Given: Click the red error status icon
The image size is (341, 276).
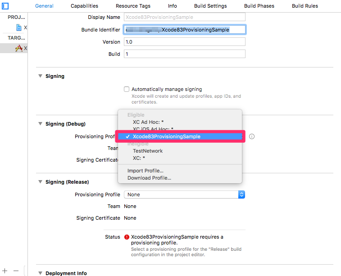Looking at the screenshot, I should point(127,237).
